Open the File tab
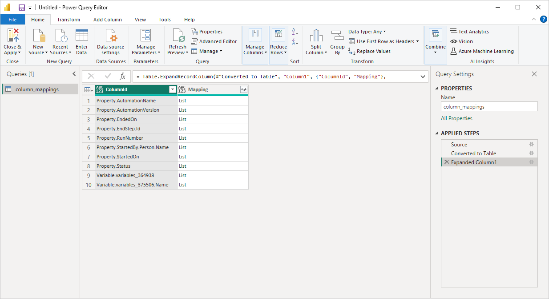This screenshot has width=549, height=299. coord(12,20)
